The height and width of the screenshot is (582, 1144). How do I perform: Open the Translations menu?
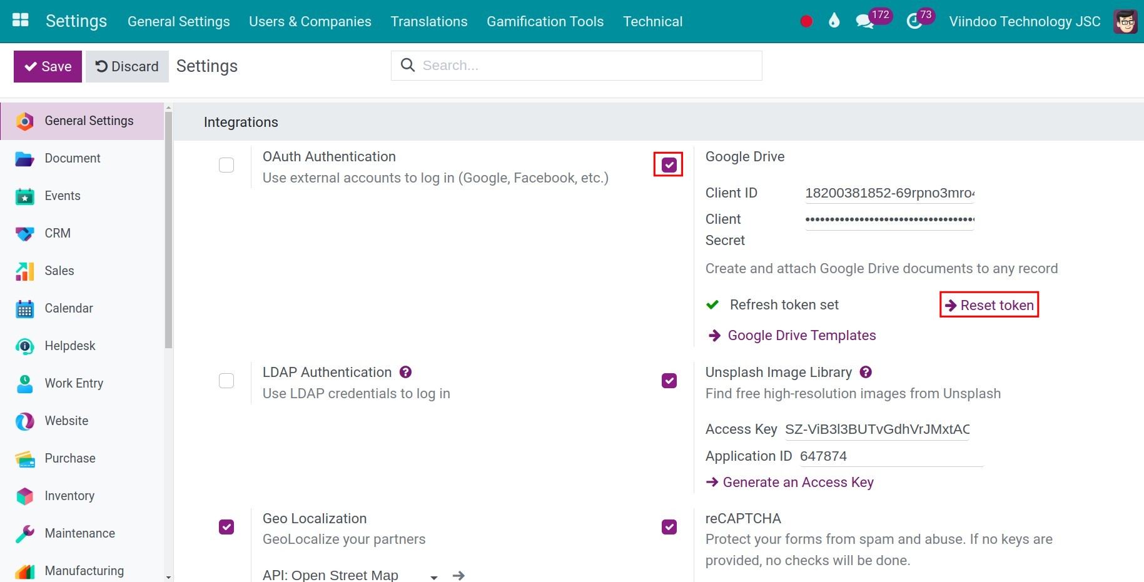429,21
